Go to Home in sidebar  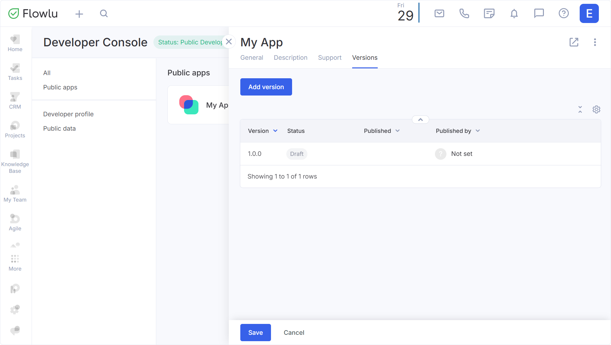tap(15, 43)
